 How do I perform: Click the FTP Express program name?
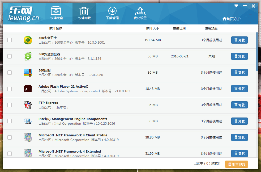[48, 103]
